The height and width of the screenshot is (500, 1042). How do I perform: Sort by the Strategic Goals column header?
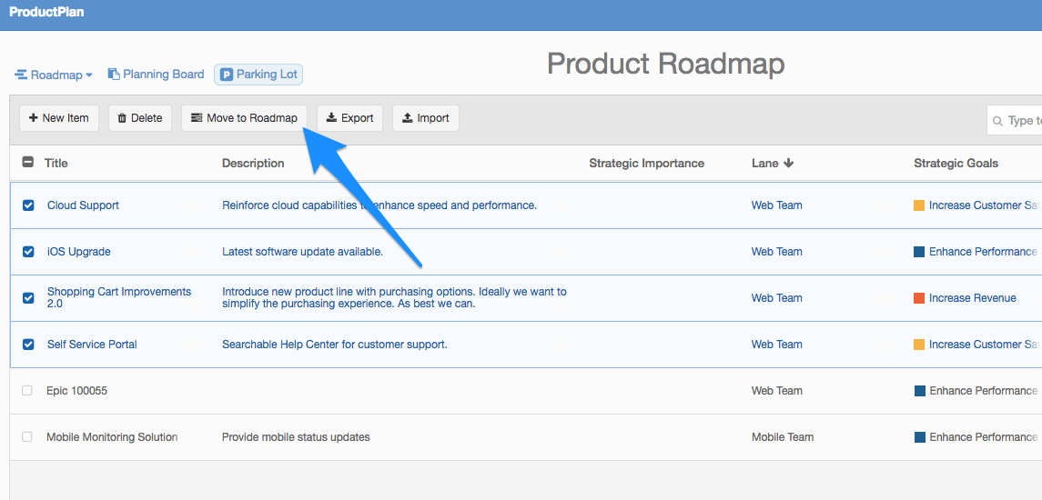[956, 164]
